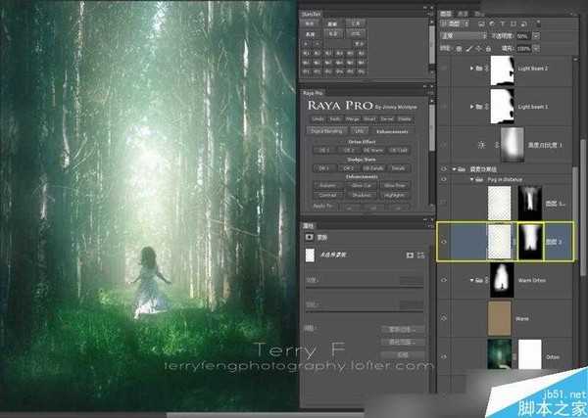Hide the Warm layer

pos(444,318)
